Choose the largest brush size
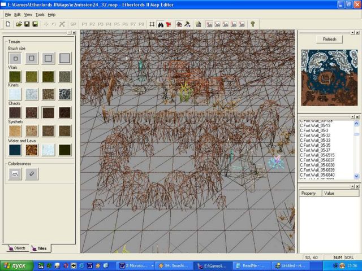 (x=65, y=58)
